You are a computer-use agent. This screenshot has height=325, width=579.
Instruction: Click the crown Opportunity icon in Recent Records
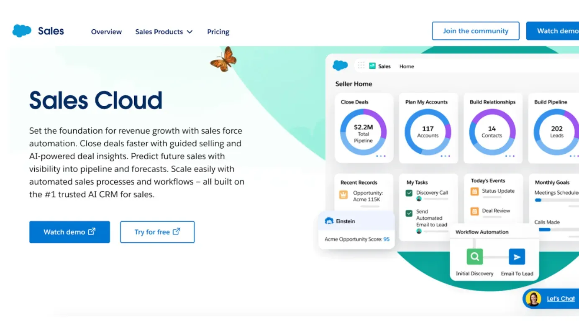click(343, 195)
